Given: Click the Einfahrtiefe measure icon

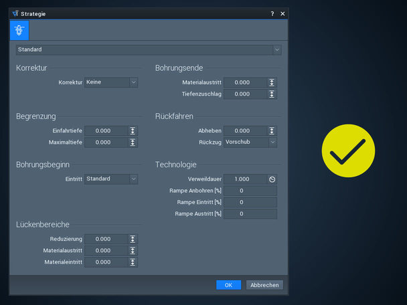Looking at the screenshot, I should (133, 130).
